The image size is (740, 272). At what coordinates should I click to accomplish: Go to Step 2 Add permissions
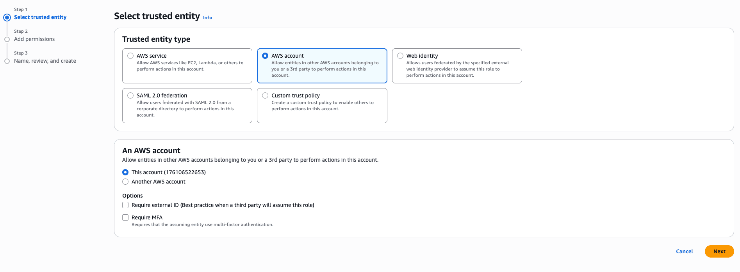(x=34, y=39)
